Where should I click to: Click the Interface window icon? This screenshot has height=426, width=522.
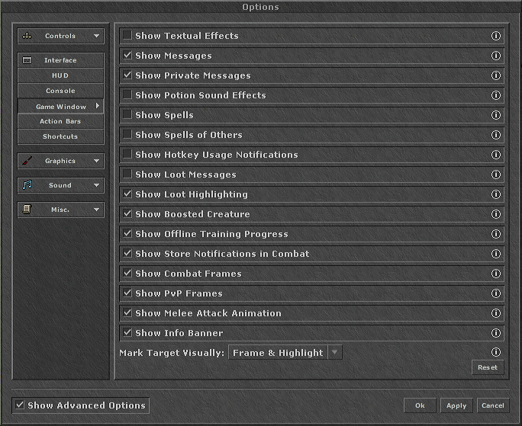click(27, 60)
